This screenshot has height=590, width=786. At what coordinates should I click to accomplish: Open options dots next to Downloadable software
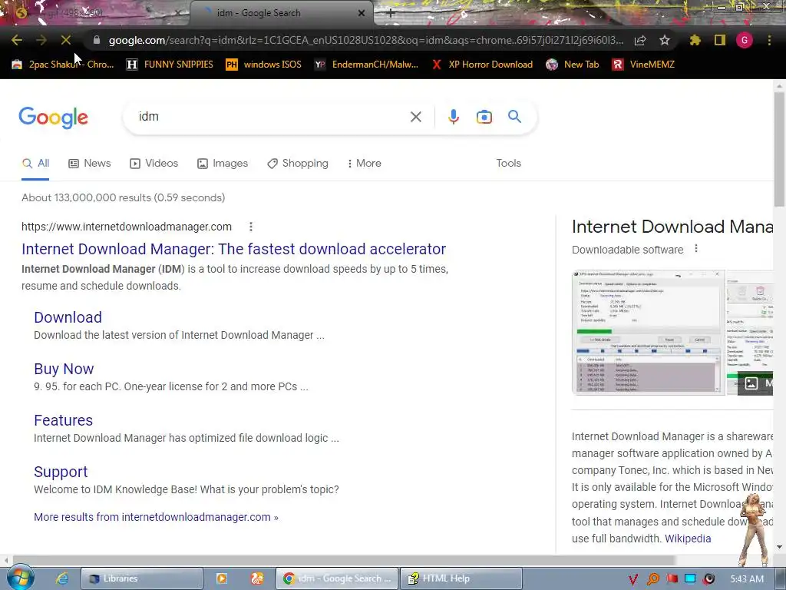tap(695, 249)
